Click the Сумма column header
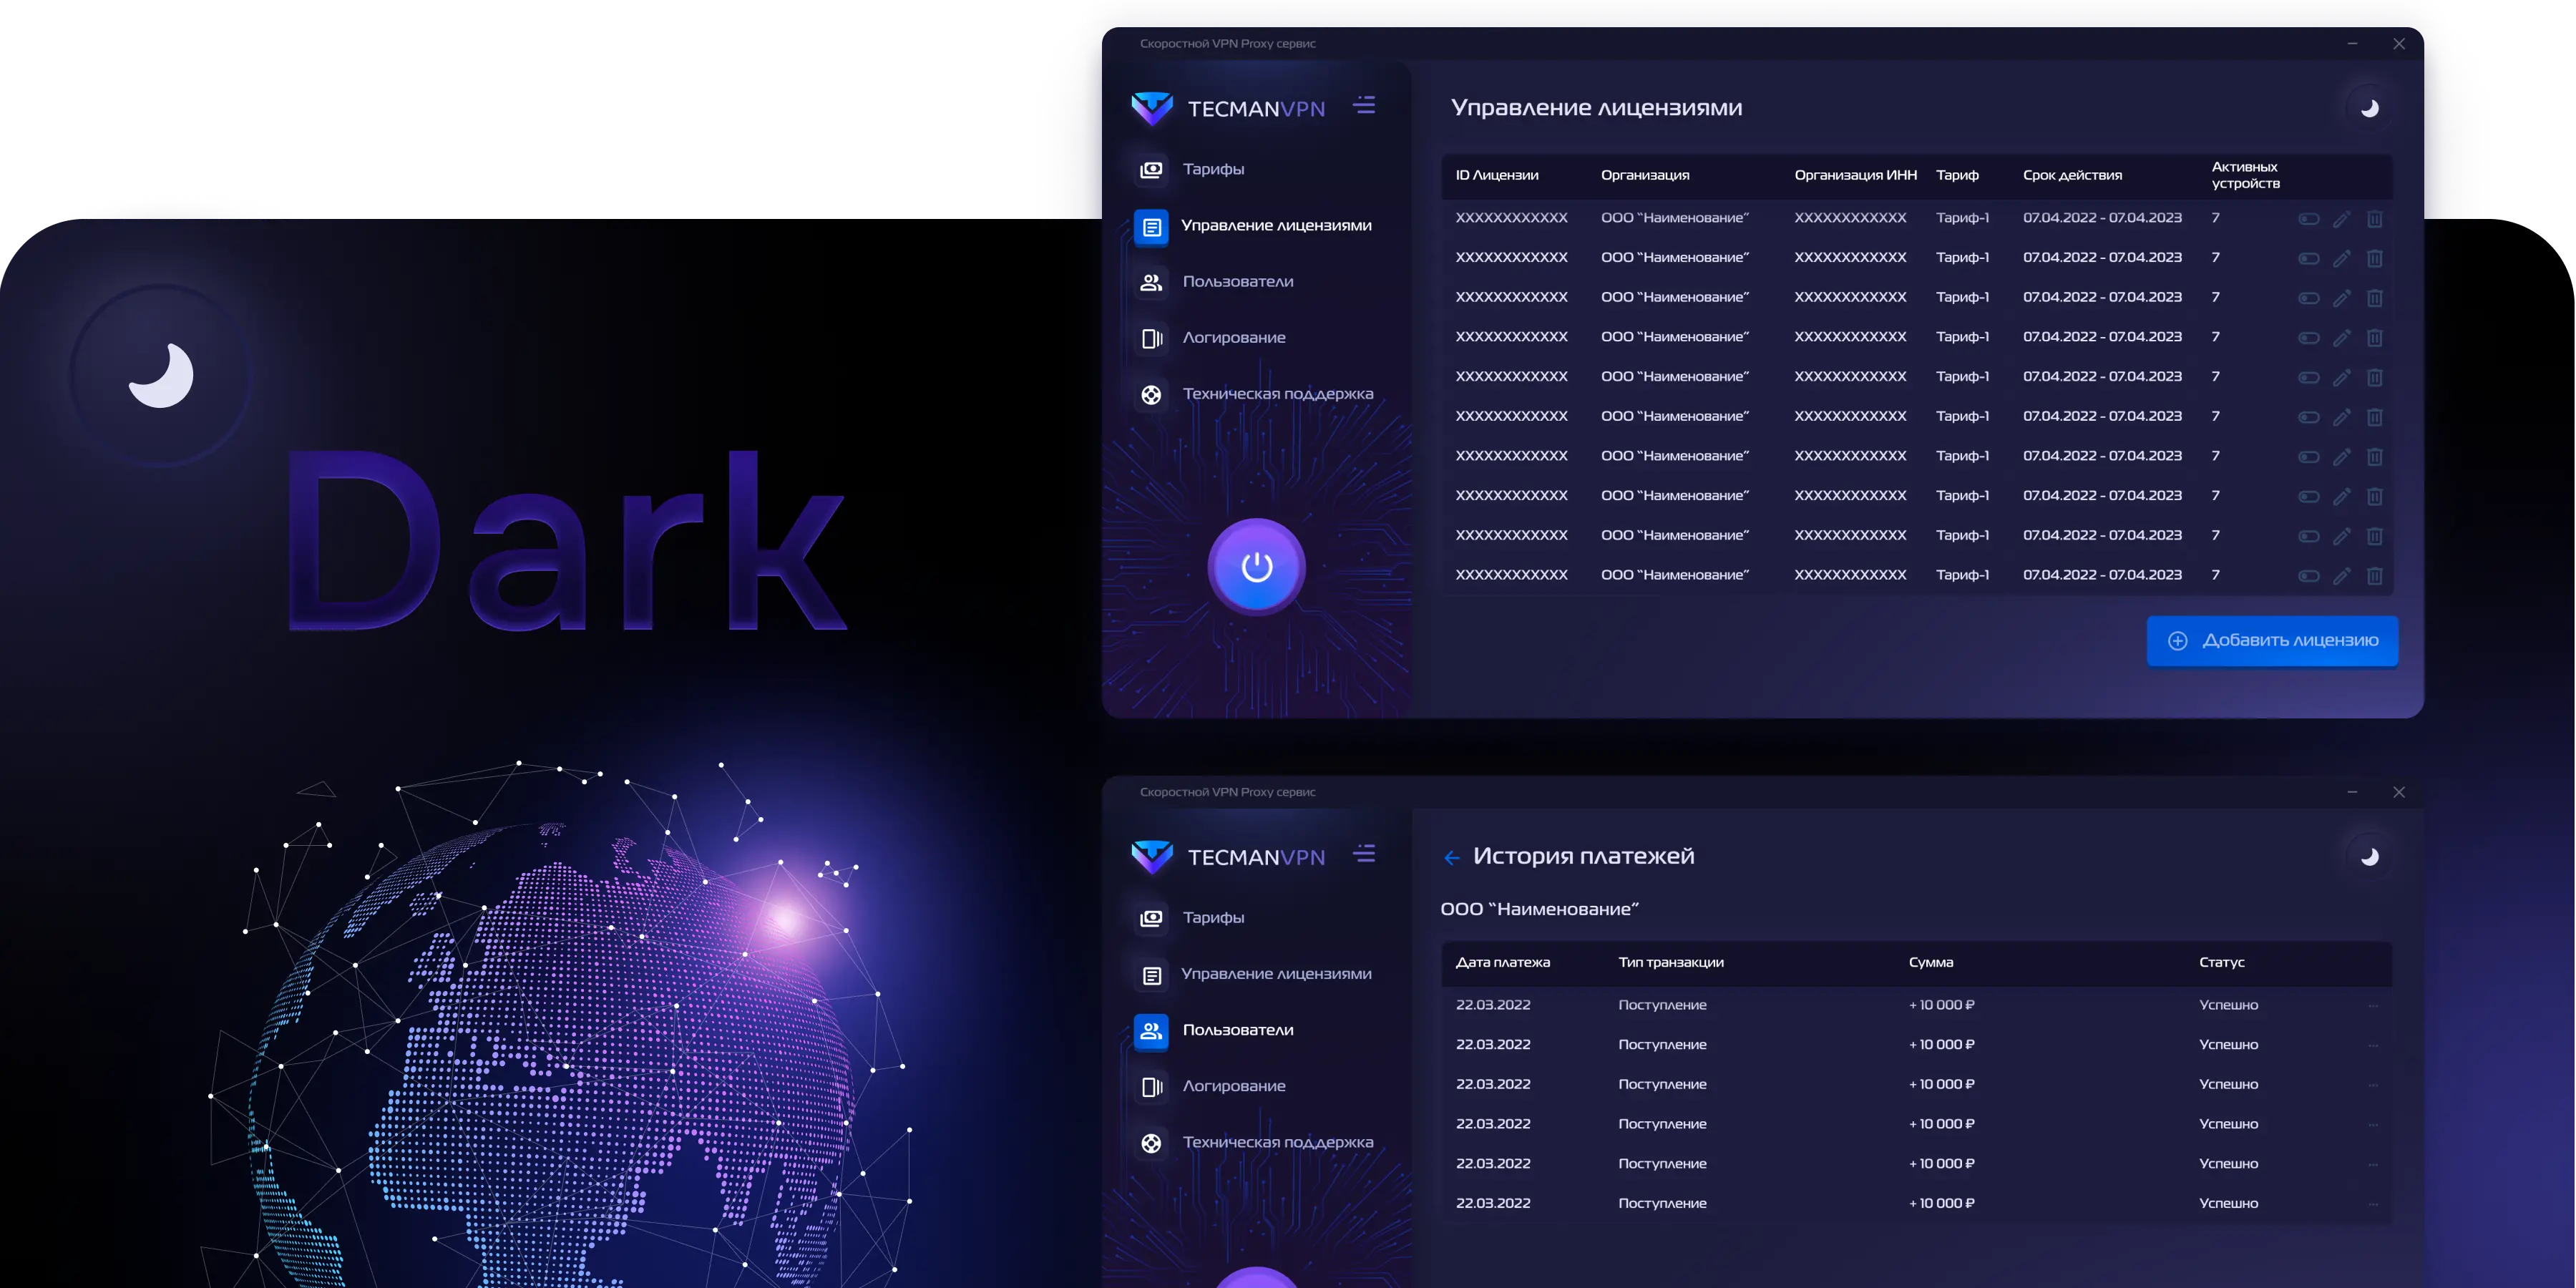2576x1288 pixels. pyautogui.click(x=1930, y=963)
